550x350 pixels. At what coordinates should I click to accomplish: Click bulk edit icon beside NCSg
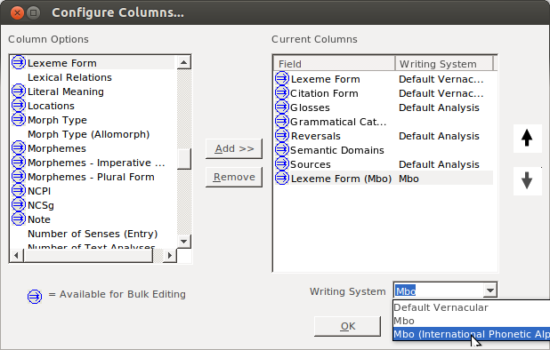[18, 204]
